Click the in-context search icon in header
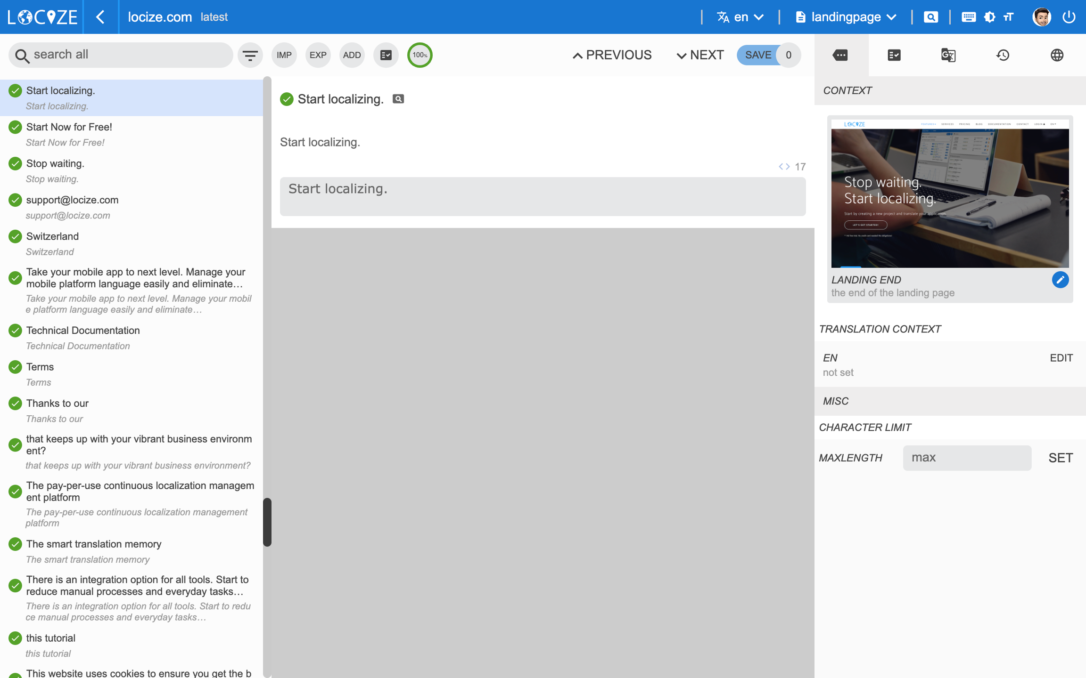 pos(930,17)
